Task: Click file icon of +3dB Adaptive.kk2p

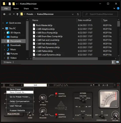Action: coord(34,29)
